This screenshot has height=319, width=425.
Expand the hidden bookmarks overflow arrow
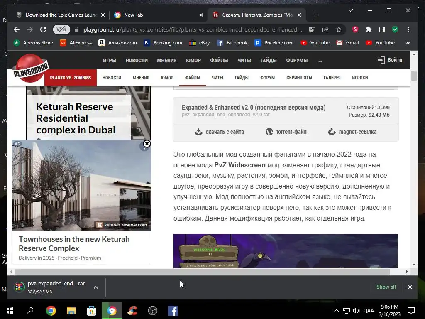tap(408, 43)
